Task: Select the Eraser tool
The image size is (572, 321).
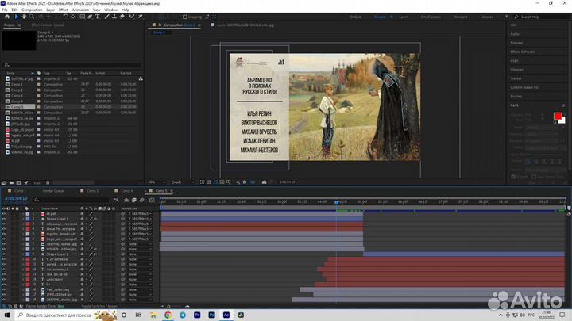Action: coord(122,17)
